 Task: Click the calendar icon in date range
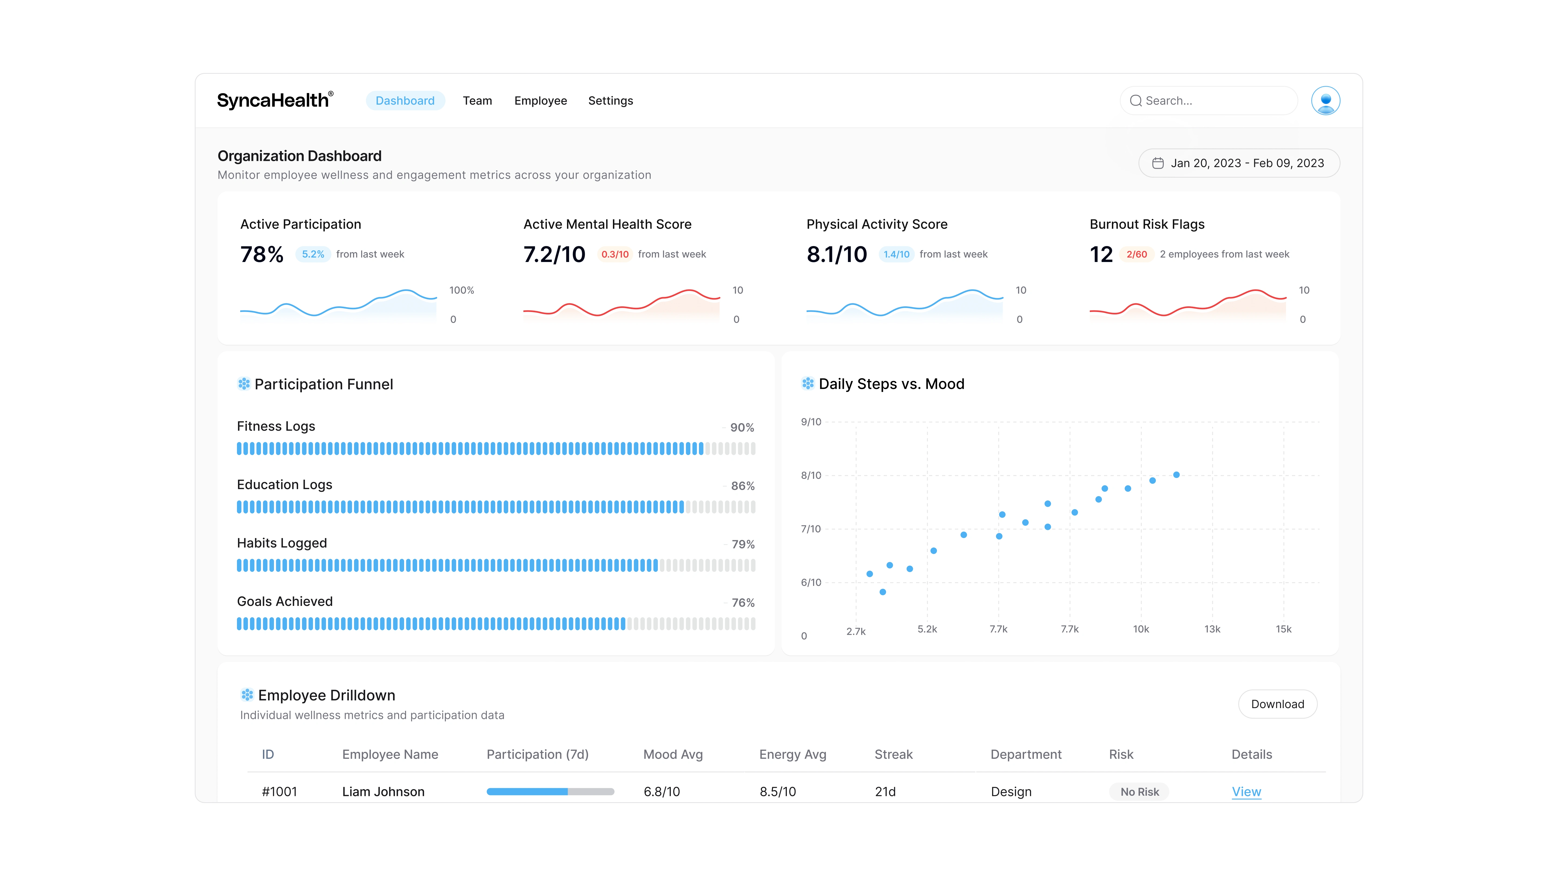pos(1158,163)
